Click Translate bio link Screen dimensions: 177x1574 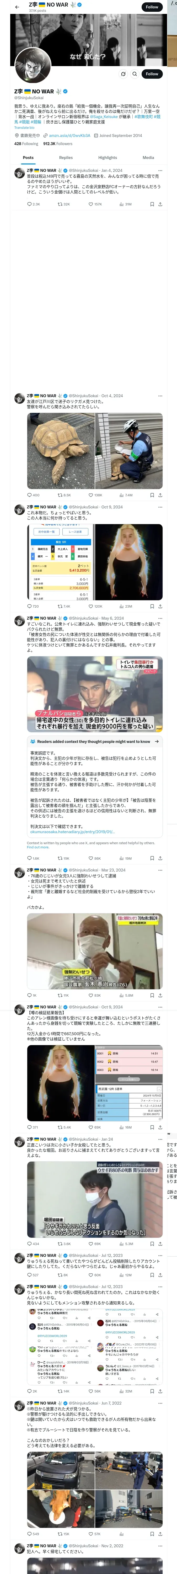(25, 128)
